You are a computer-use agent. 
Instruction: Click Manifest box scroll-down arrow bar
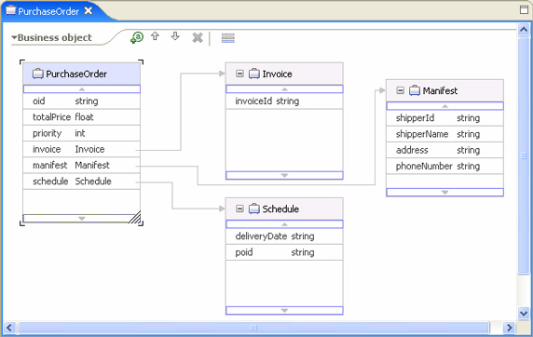445,193
